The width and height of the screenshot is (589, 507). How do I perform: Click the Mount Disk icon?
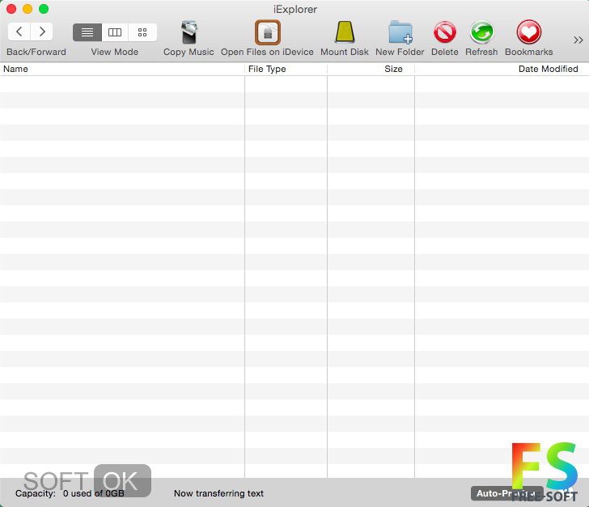click(x=345, y=32)
